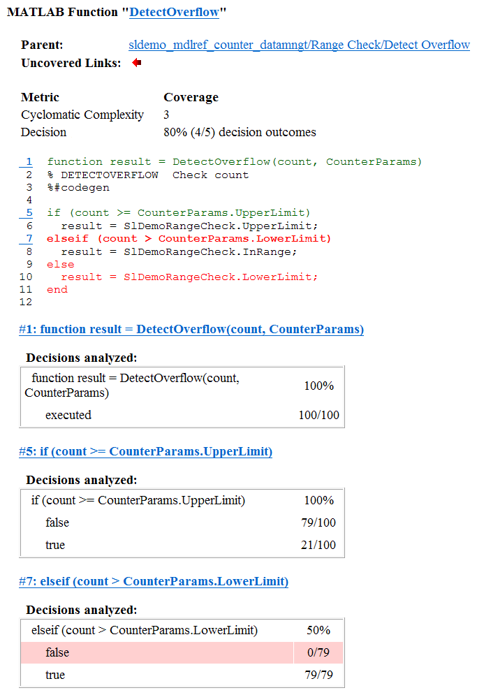Open the '#7: elseif (count > CounterParams.LowerLimit)' link
The height and width of the screenshot is (695, 477).
(154, 582)
